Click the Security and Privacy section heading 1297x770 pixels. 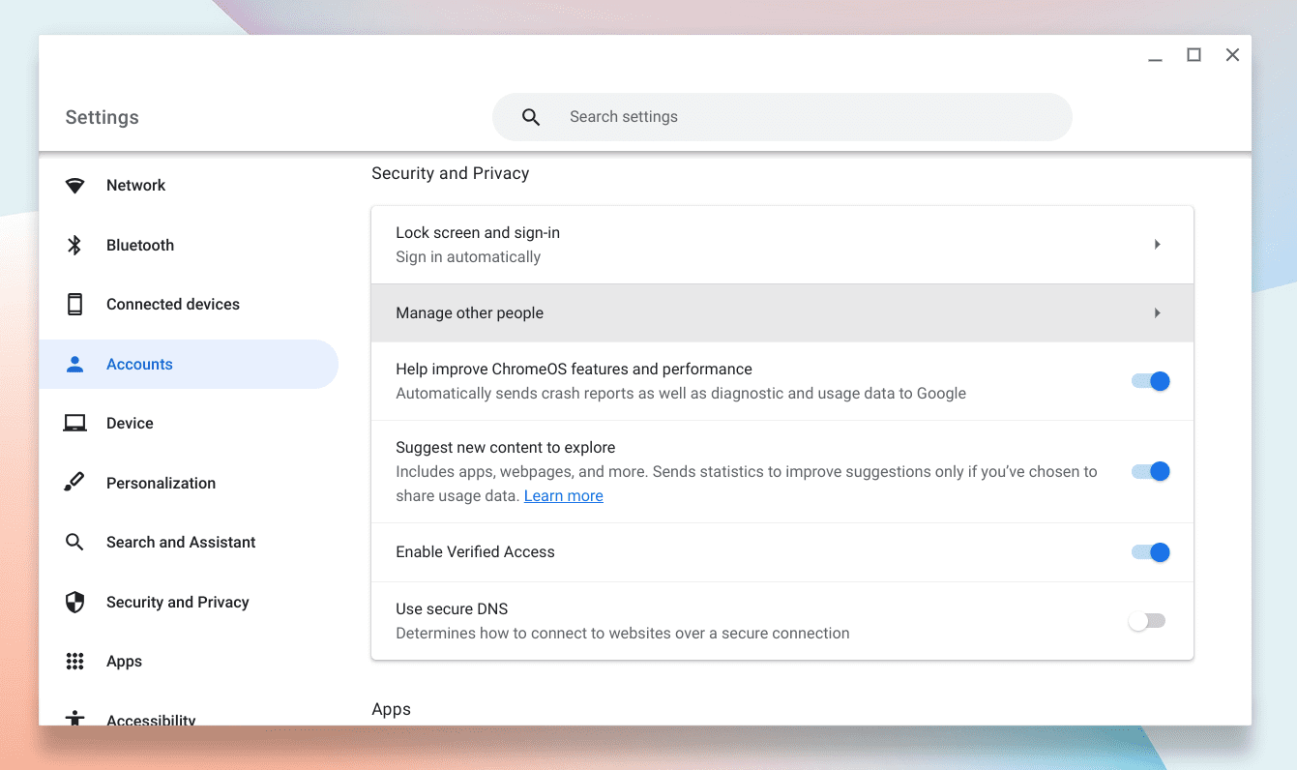[450, 173]
